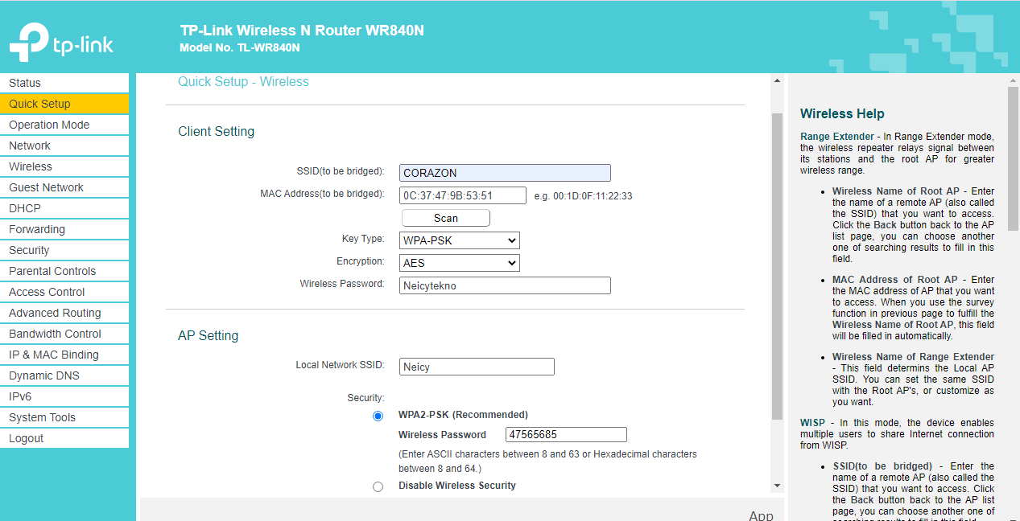Viewport: 1020px width, 521px height.
Task: Click the Wireless Help title
Action: tap(842, 114)
